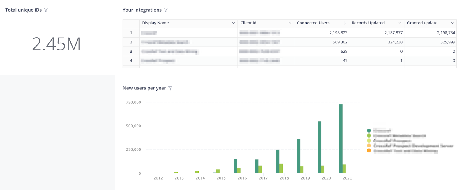Expand Display Name column dropdown

233,23
